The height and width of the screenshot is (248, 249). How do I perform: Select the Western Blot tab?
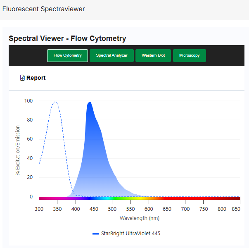[153, 55]
